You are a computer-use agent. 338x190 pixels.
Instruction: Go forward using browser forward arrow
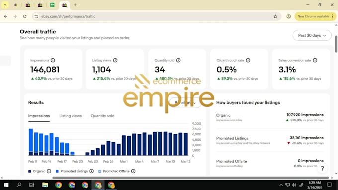pos(15,16)
